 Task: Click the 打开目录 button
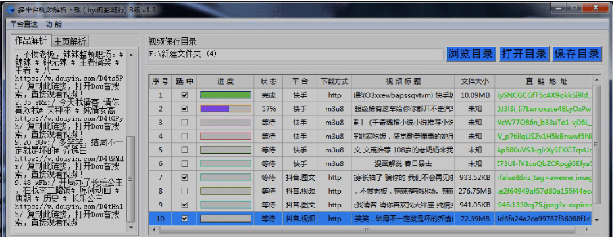pyautogui.click(x=524, y=54)
